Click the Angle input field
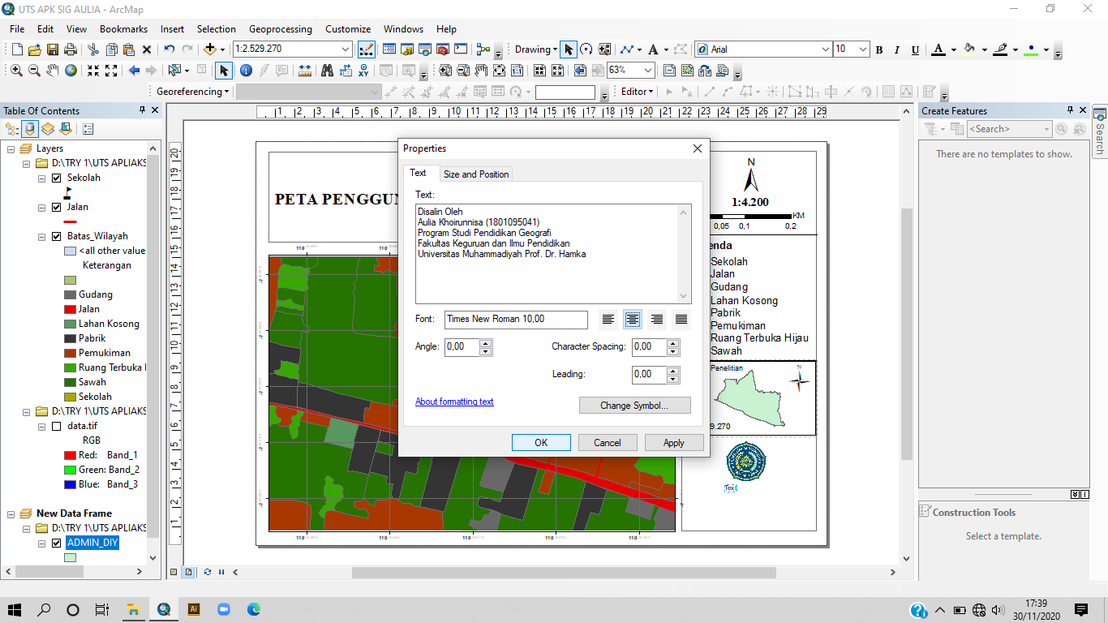The height and width of the screenshot is (623, 1108). [x=462, y=347]
